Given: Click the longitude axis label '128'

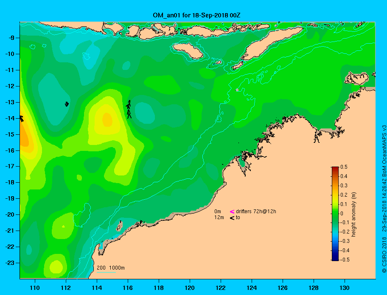Looking at the screenshot, I should (x=314, y=288).
